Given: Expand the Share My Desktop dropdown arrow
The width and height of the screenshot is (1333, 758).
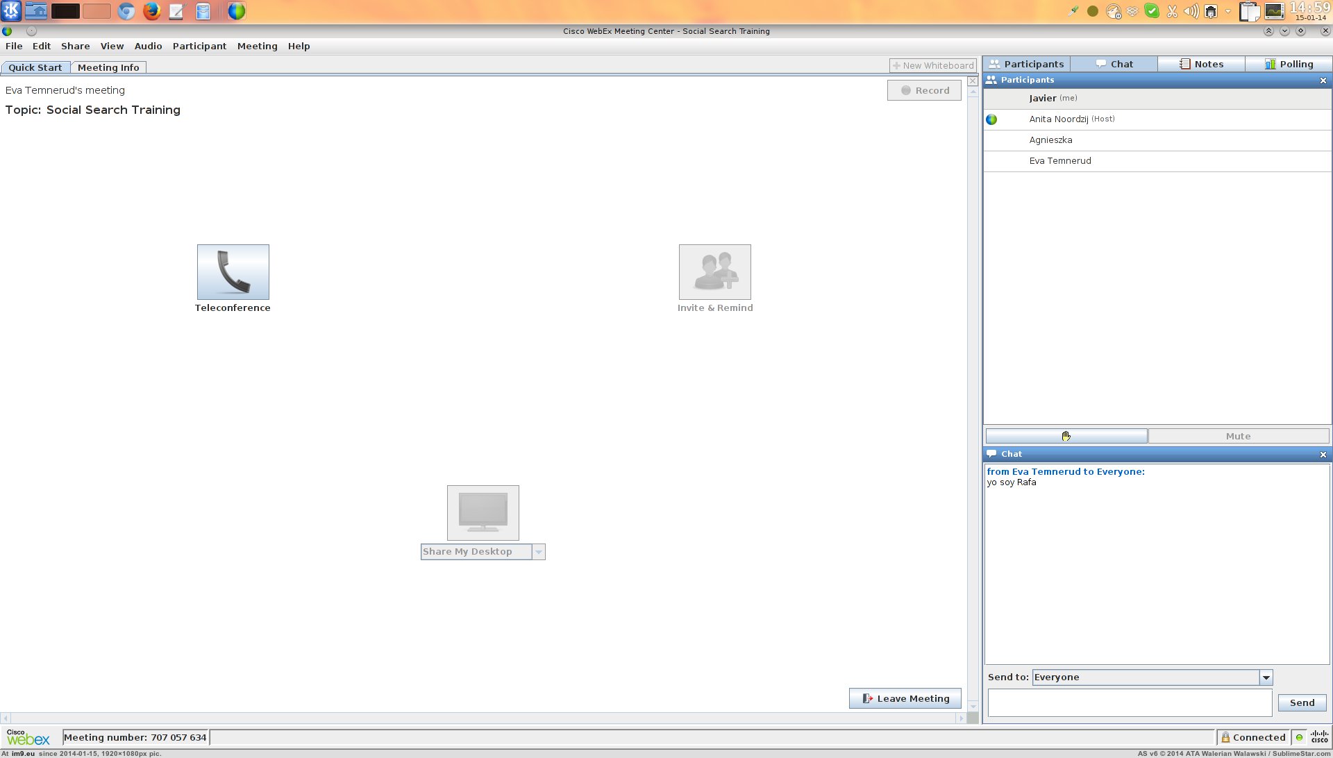Looking at the screenshot, I should pos(539,552).
